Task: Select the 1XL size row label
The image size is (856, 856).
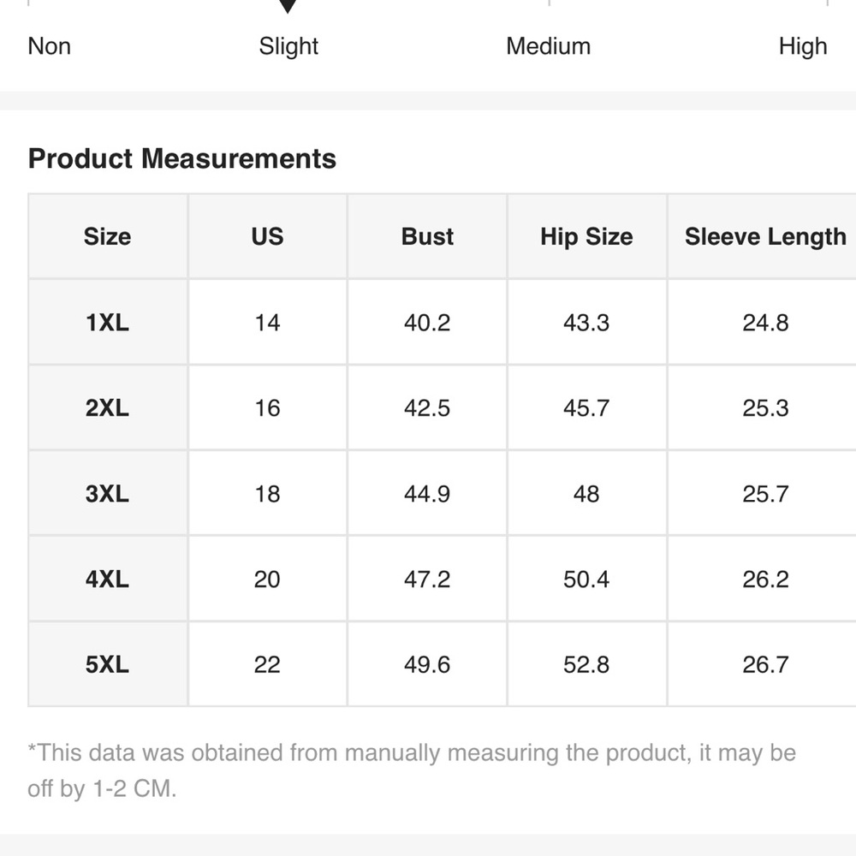Action: tap(108, 323)
